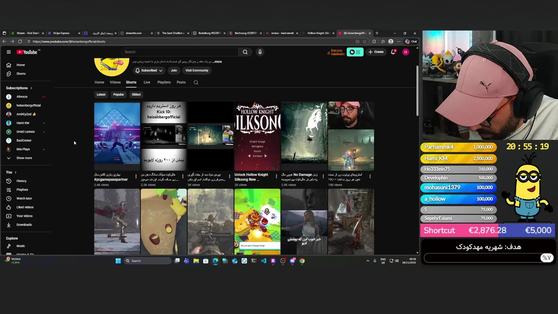Expand the You section arrow

click(16, 172)
